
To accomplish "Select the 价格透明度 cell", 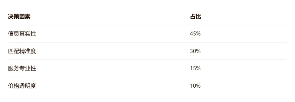I will 22,86.
